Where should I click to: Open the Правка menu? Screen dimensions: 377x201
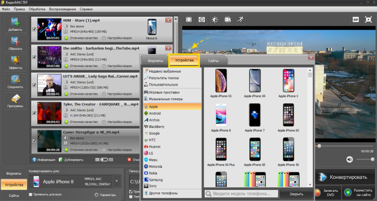(19, 9)
